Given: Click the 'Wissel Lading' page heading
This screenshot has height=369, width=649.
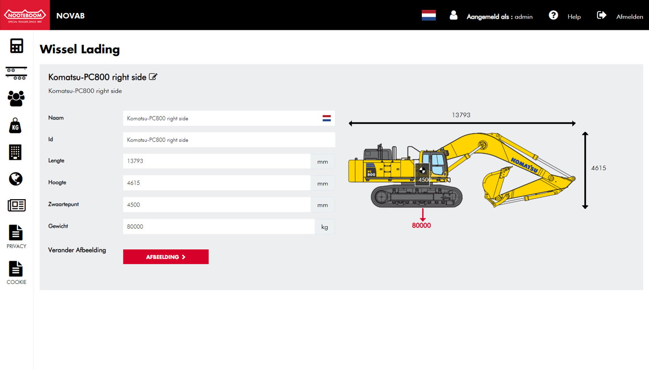Looking at the screenshot, I should pos(80,49).
